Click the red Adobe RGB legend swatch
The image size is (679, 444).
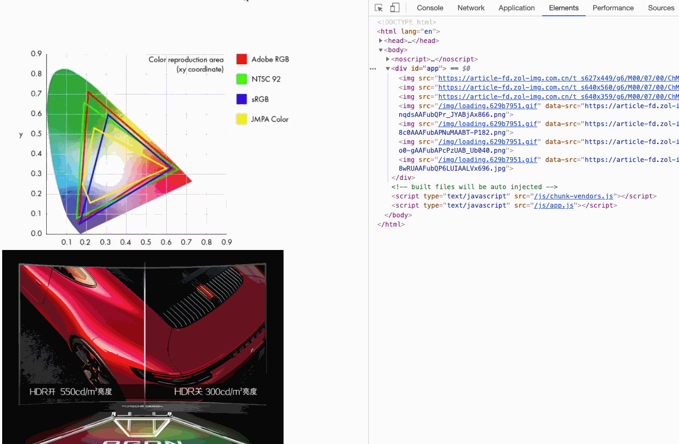point(242,59)
